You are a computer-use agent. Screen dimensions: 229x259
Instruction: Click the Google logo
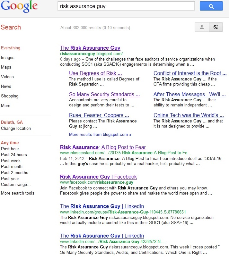19,6
